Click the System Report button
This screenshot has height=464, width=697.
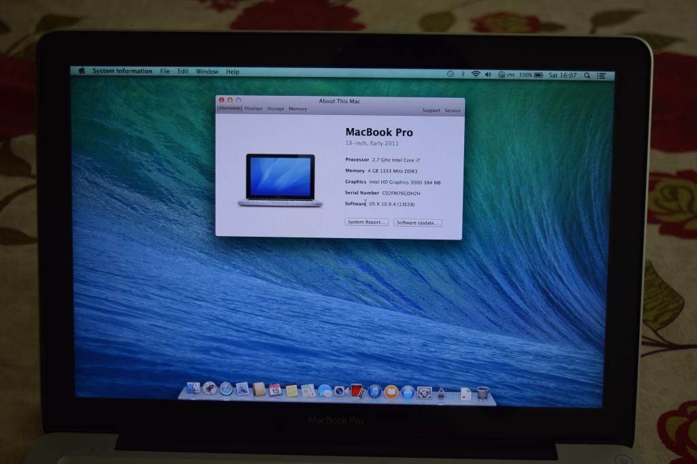point(366,222)
